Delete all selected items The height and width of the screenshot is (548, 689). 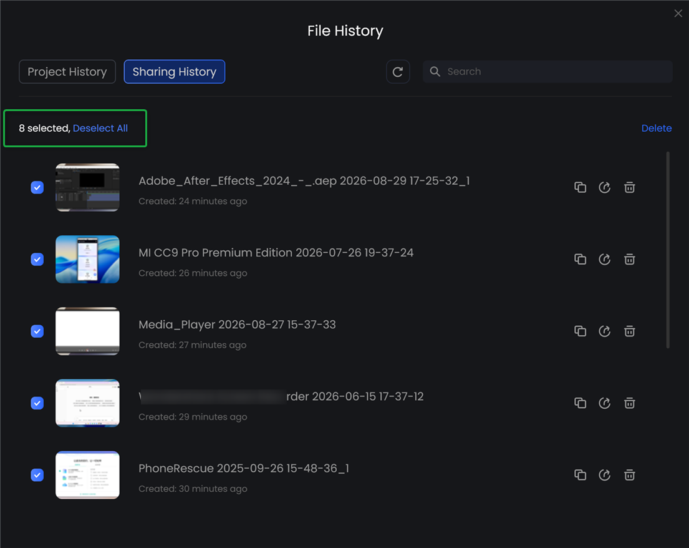(x=656, y=128)
